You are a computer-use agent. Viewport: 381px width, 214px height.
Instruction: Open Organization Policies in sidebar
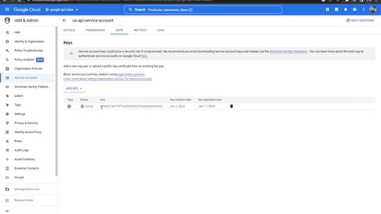(27, 69)
